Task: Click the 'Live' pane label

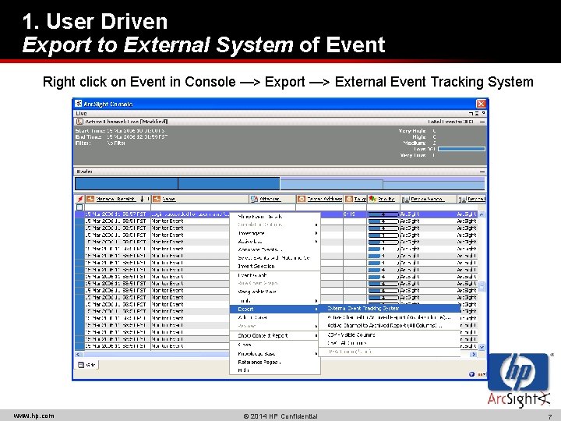Action: tap(81, 113)
